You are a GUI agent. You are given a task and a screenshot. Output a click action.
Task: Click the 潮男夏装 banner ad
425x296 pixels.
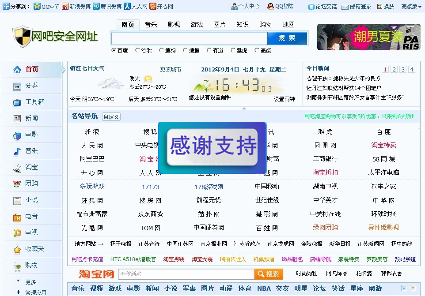point(369,37)
